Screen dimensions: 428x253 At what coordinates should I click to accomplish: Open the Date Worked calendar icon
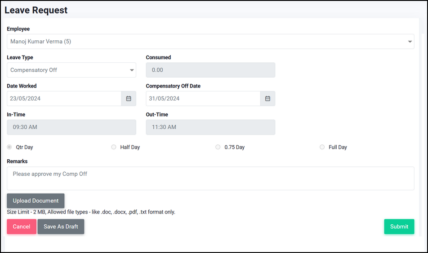point(129,99)
